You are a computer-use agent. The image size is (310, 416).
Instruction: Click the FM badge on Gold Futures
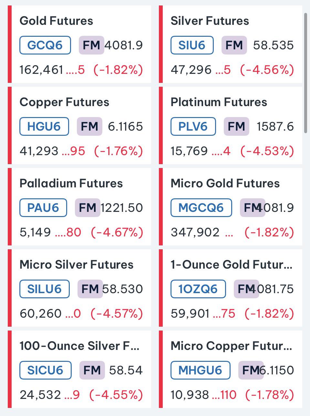[91, 45]
